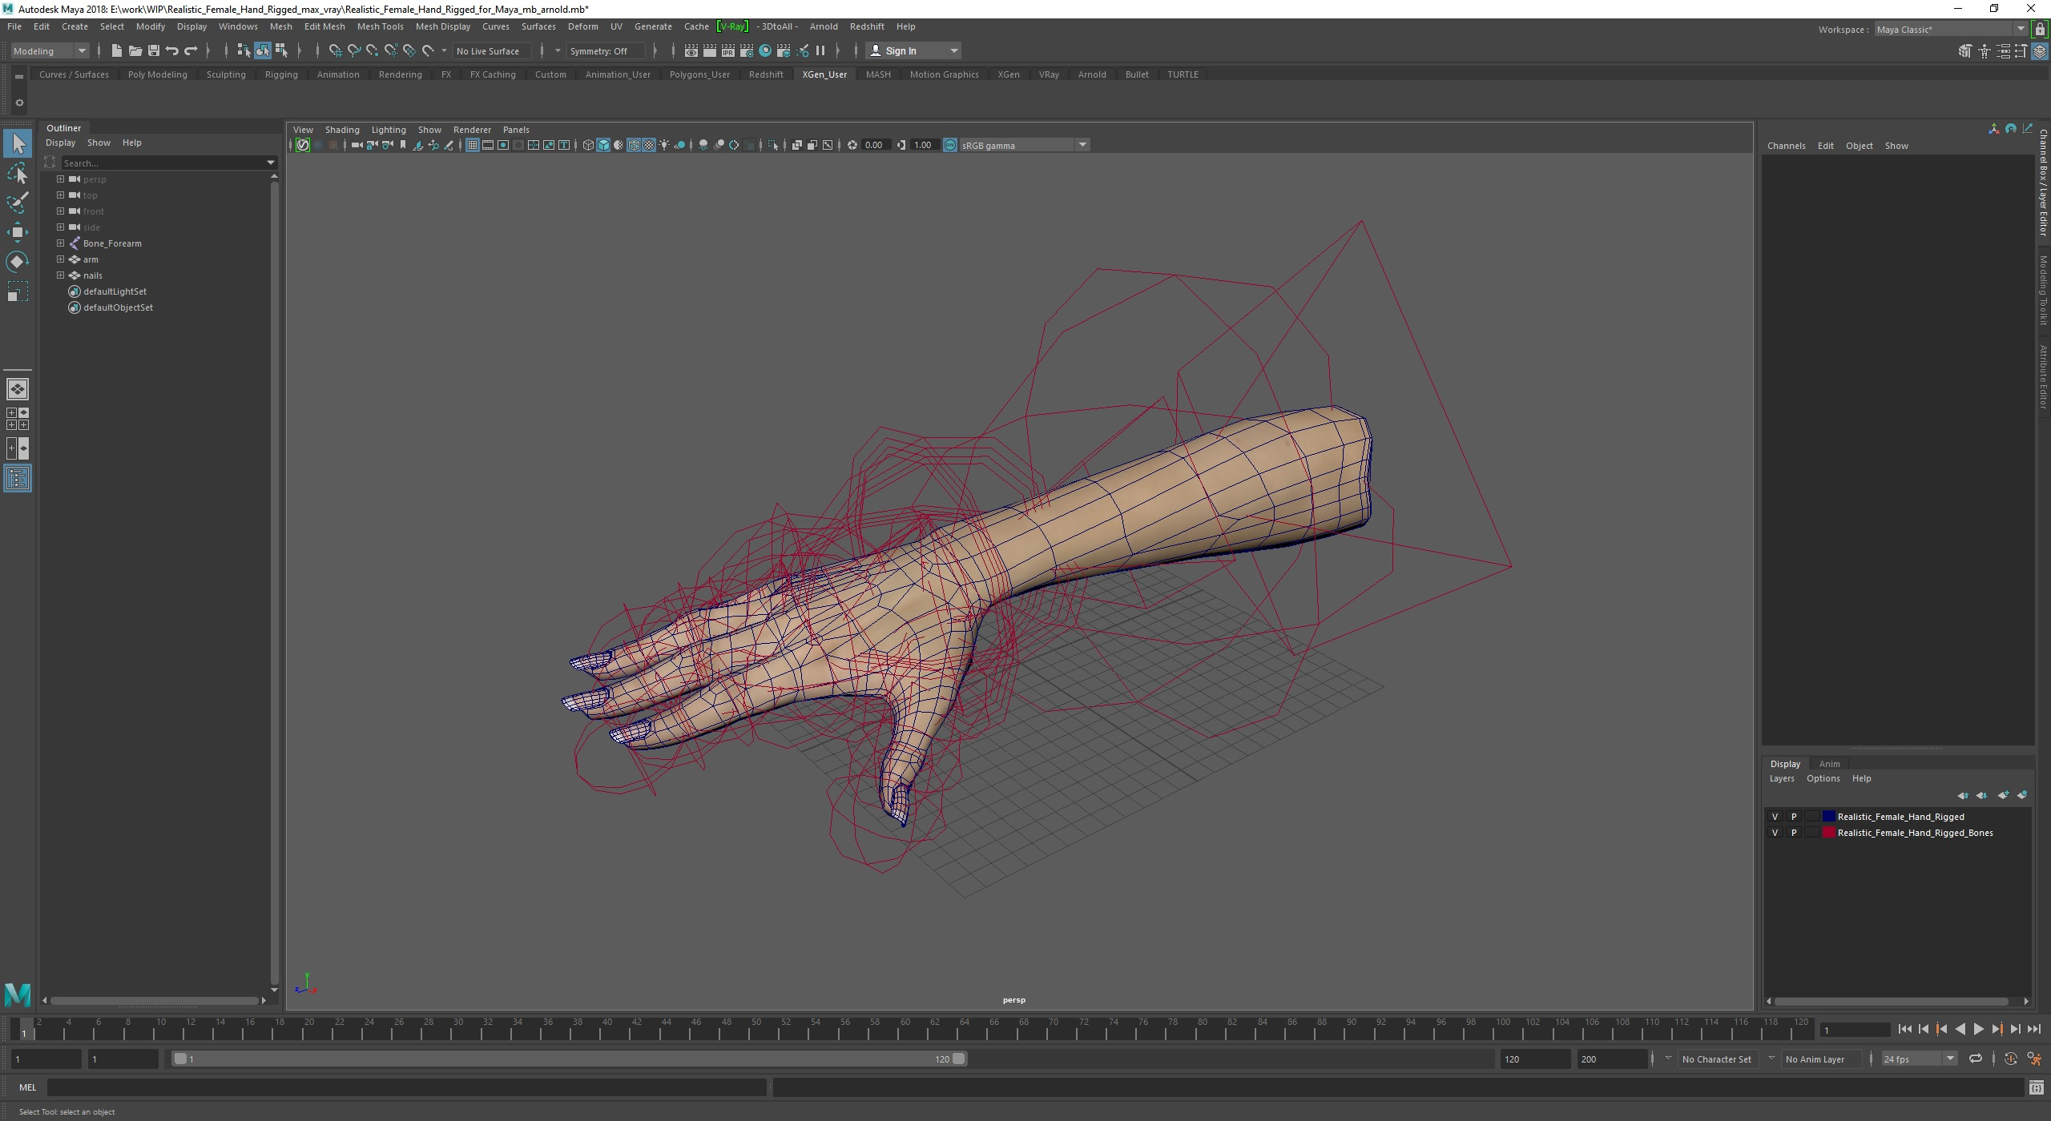Open the Symmetry: Off setting
This screenshot has width=2051, height=1121.
coord(606,50)
